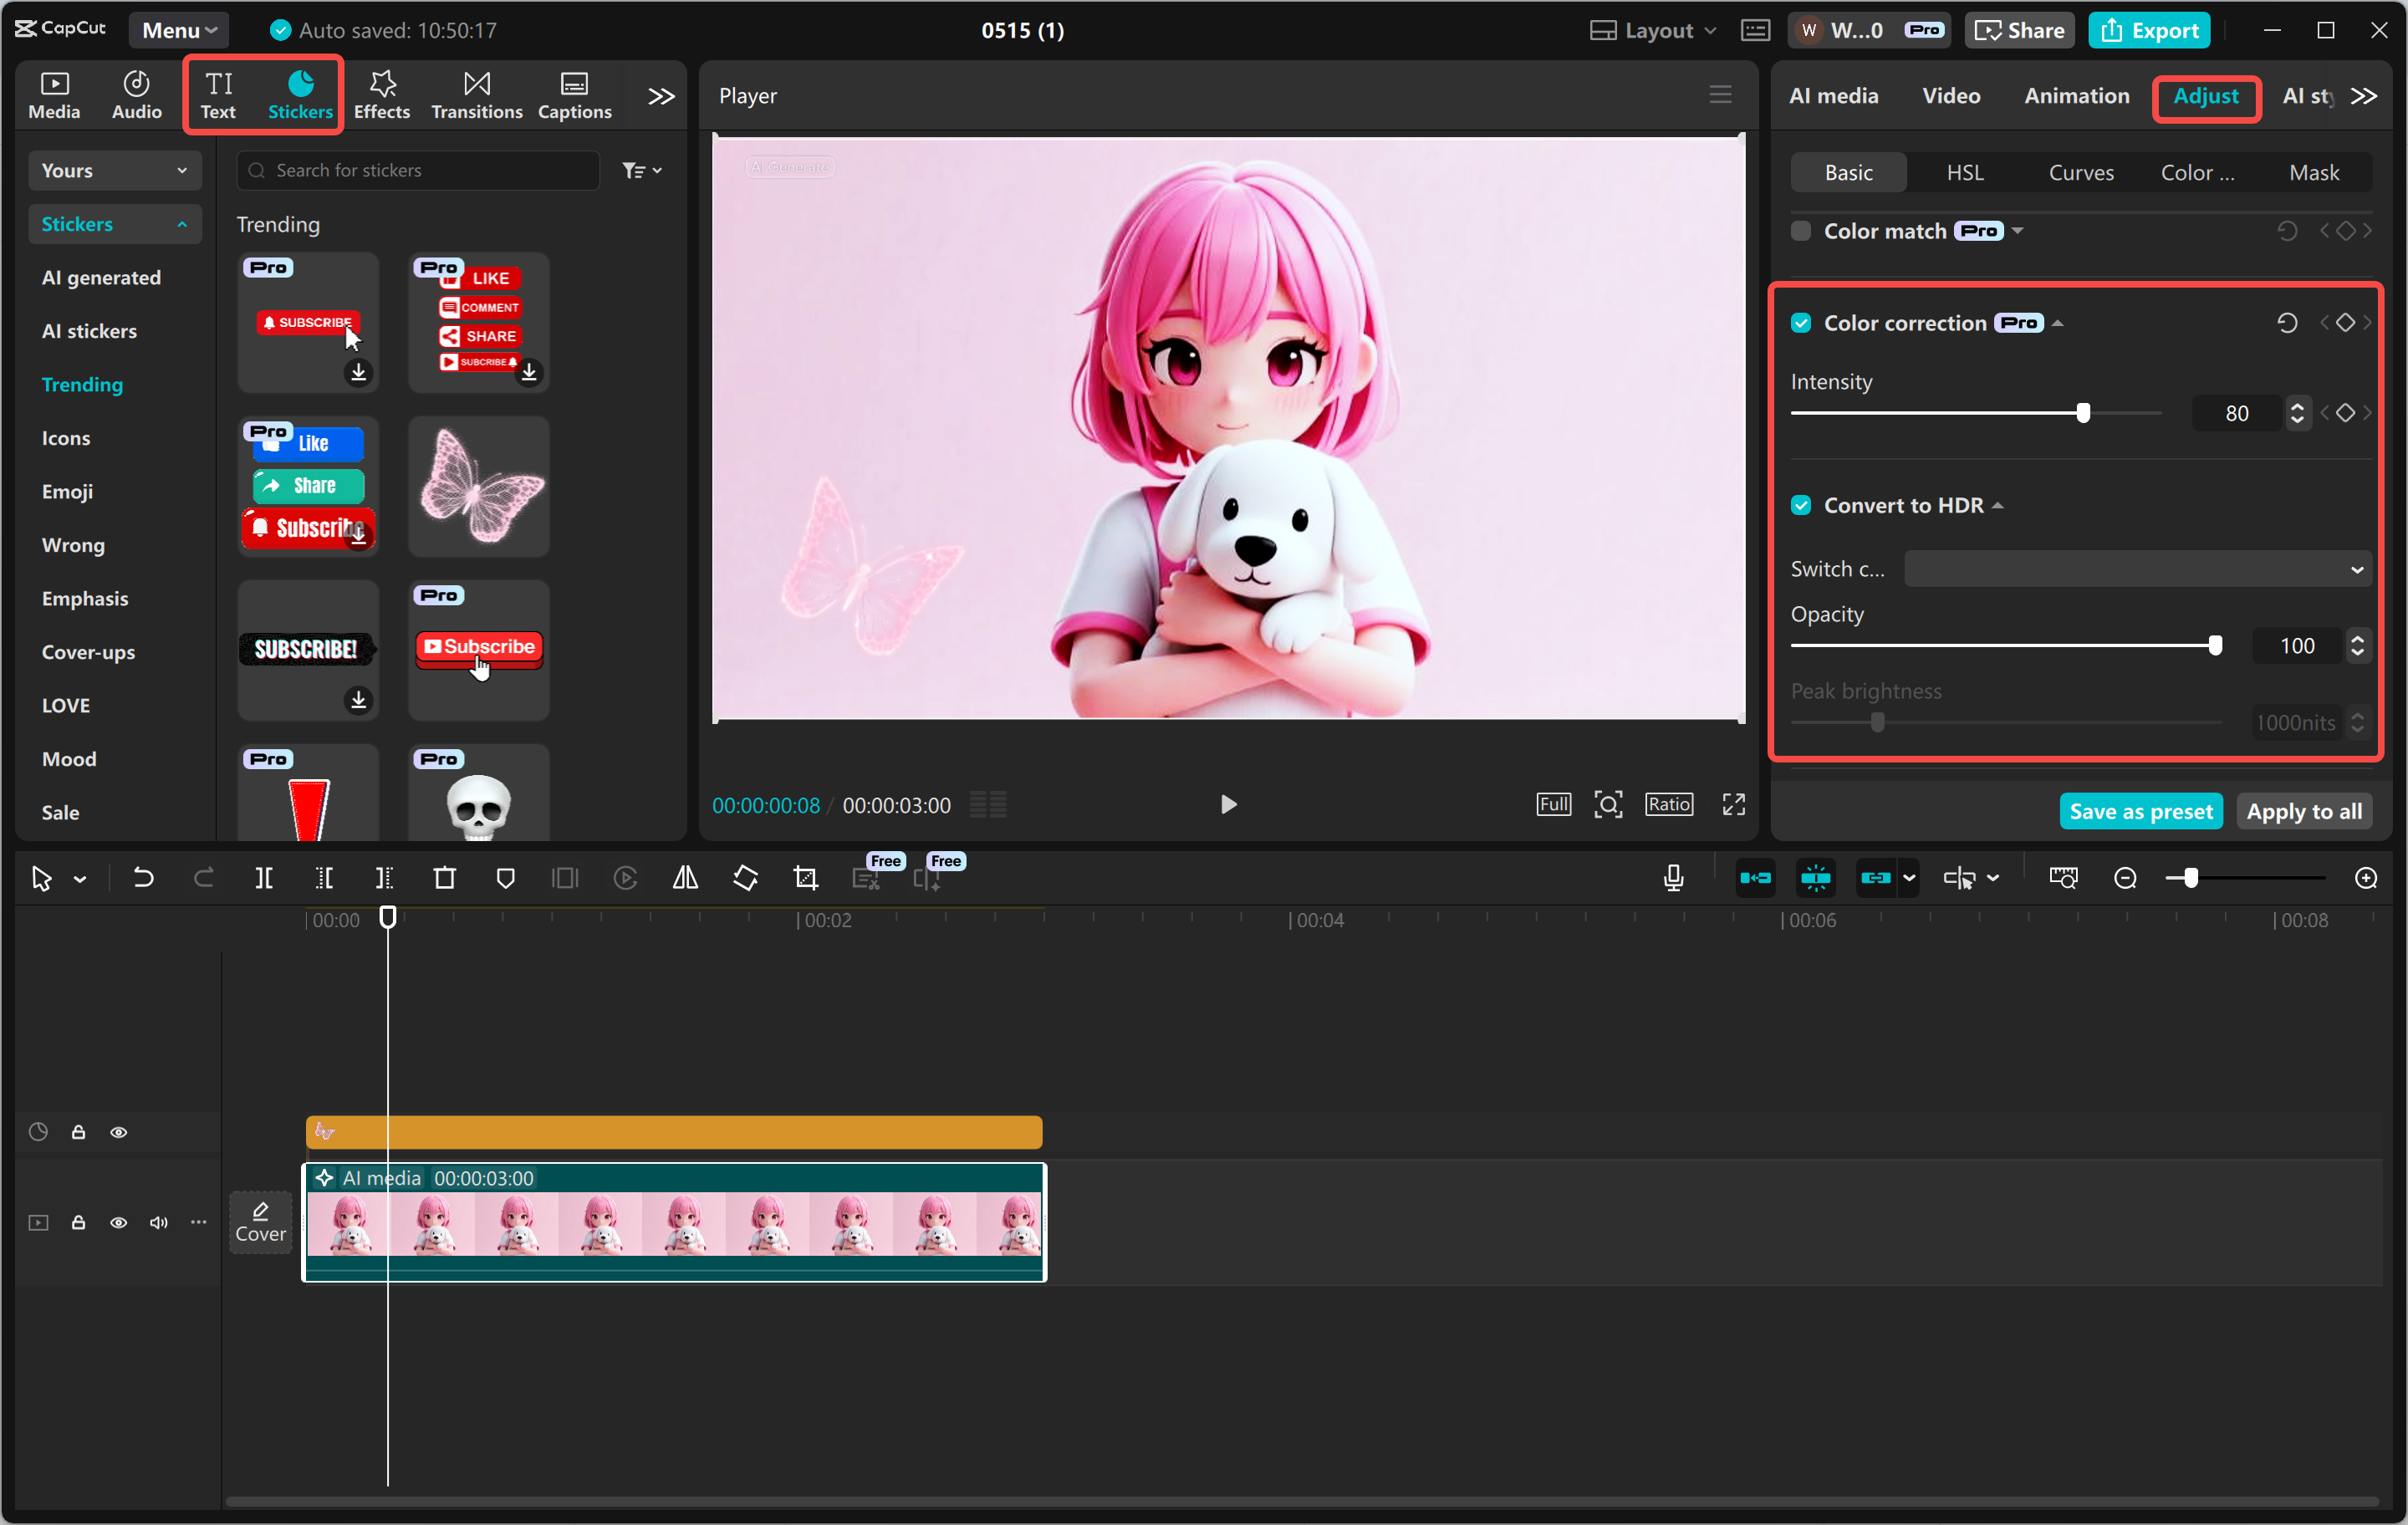The image size is (2408, 1525).
Task: Switch to the AI media tab
Action: (1833, 95)
